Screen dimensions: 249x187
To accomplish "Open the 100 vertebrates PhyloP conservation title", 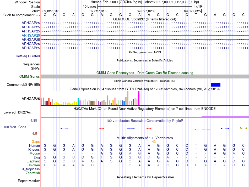I will click(x=144, y=121).
